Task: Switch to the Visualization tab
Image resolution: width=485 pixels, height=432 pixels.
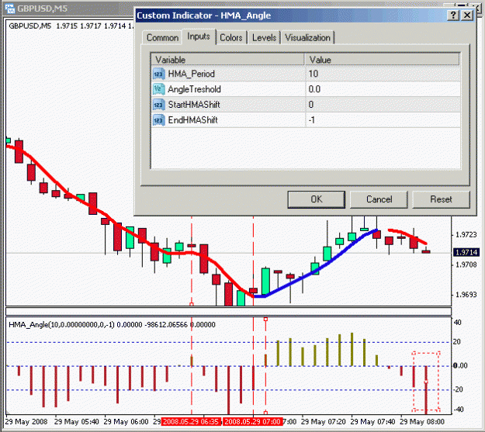Action: (x=308, y=38)
